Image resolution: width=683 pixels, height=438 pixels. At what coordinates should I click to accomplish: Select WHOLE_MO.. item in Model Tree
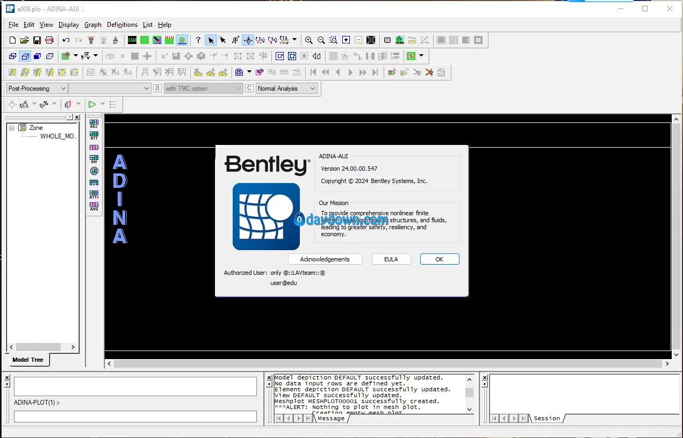[59, 136]
